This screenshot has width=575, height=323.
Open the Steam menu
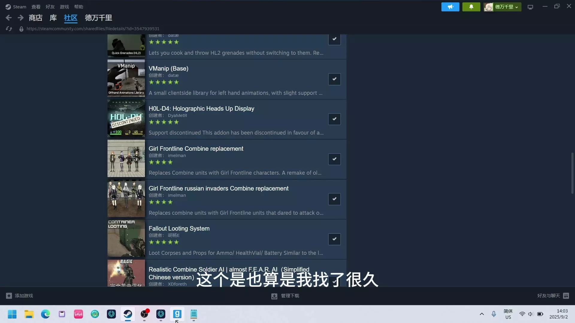(16, 7)
